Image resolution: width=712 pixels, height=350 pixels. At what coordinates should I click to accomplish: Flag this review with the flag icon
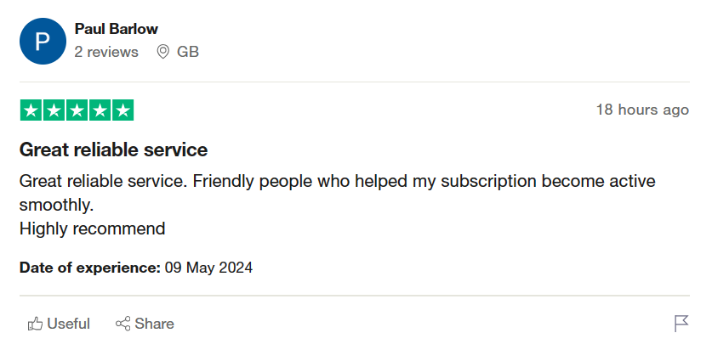click(681, 324)
